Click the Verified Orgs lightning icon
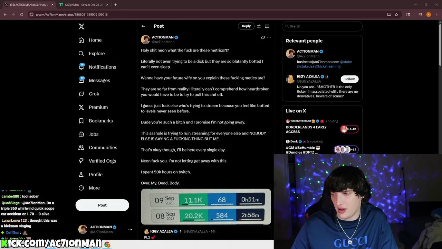Viewport: 442px width, 249px height. (x=81, y=161)
